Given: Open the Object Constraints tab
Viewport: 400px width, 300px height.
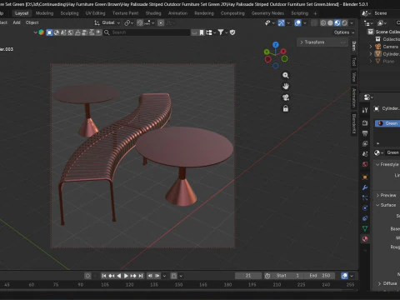Looking at the screenshot, I should click(365, 218).
